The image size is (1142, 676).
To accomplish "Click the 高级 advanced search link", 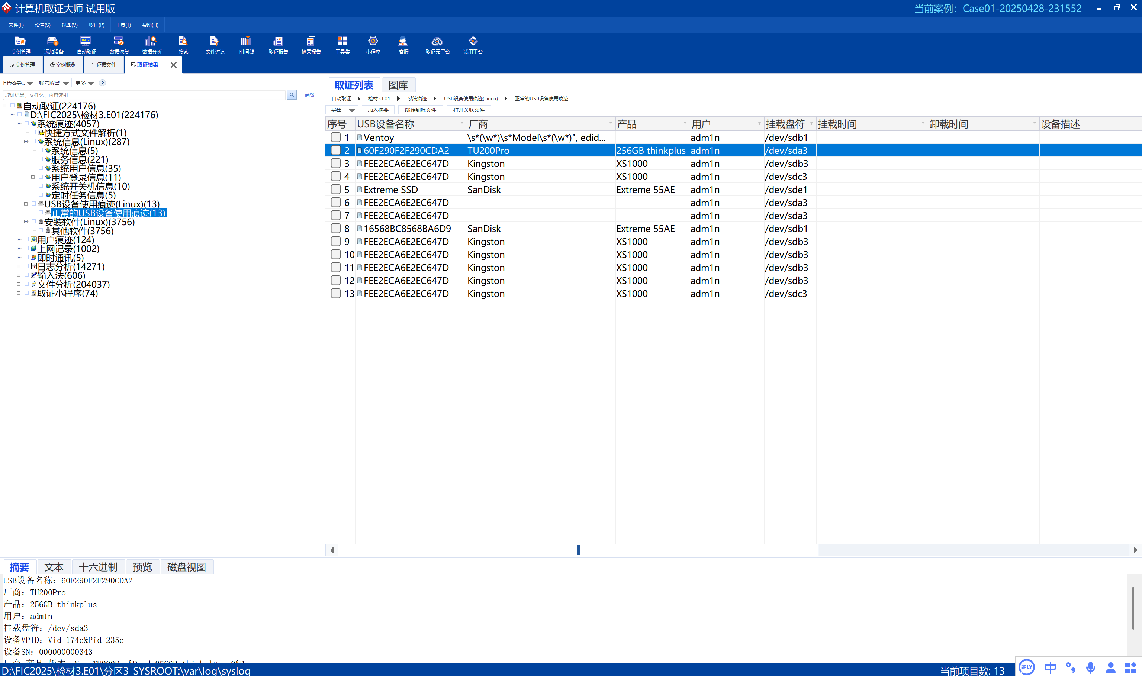I will click(309, 95).
